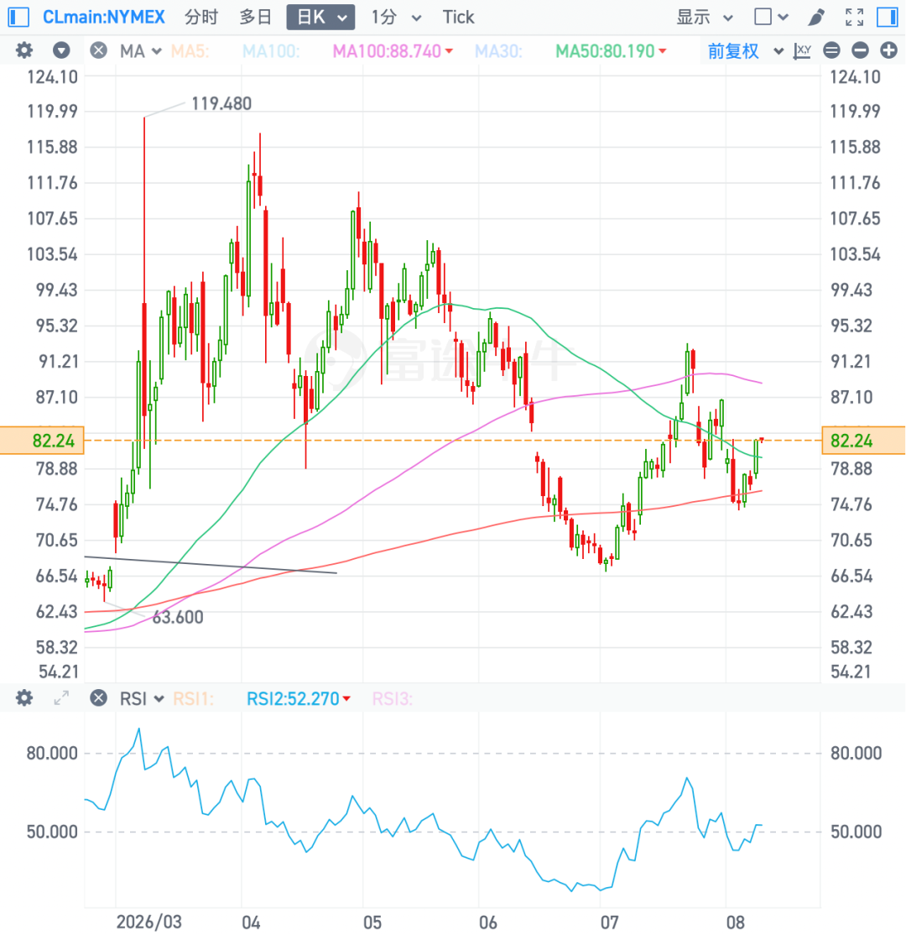Click the CLmain:NYMEX symbol name
Screen dimensions: 906x935
coord(104,18)
